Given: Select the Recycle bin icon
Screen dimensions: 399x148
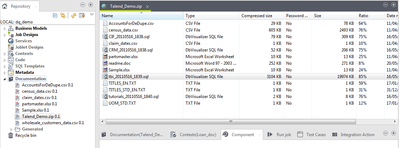Looking at the screenshot, I should 11,135.
